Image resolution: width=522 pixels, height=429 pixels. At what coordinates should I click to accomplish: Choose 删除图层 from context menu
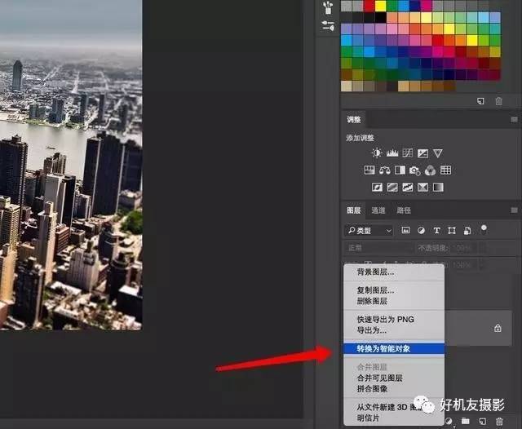pos(394,301)
